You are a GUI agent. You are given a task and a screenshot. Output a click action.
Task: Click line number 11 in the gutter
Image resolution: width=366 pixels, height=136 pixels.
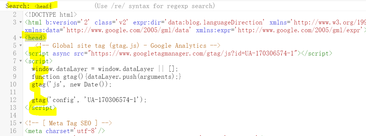point(13,92)
